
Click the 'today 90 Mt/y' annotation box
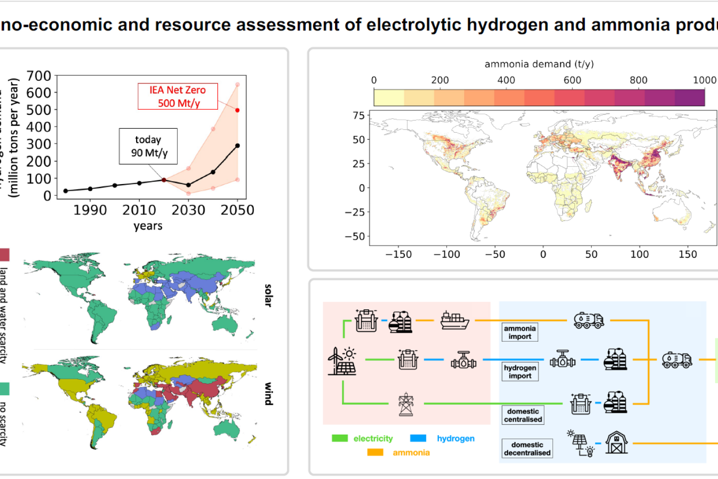[148, 146]
